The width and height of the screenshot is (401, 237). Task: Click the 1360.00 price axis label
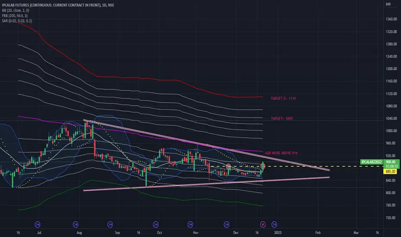(x=391, y=19)
